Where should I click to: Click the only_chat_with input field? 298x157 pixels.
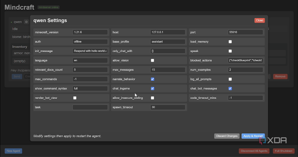click(x=168, y=51)
